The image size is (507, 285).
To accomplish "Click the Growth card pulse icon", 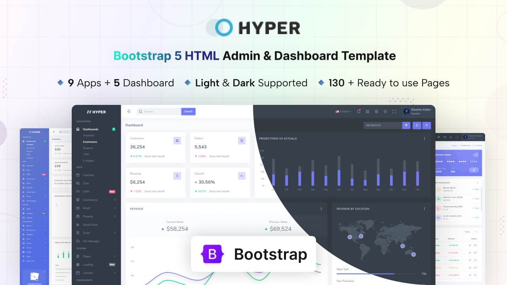I will (242, 175).
